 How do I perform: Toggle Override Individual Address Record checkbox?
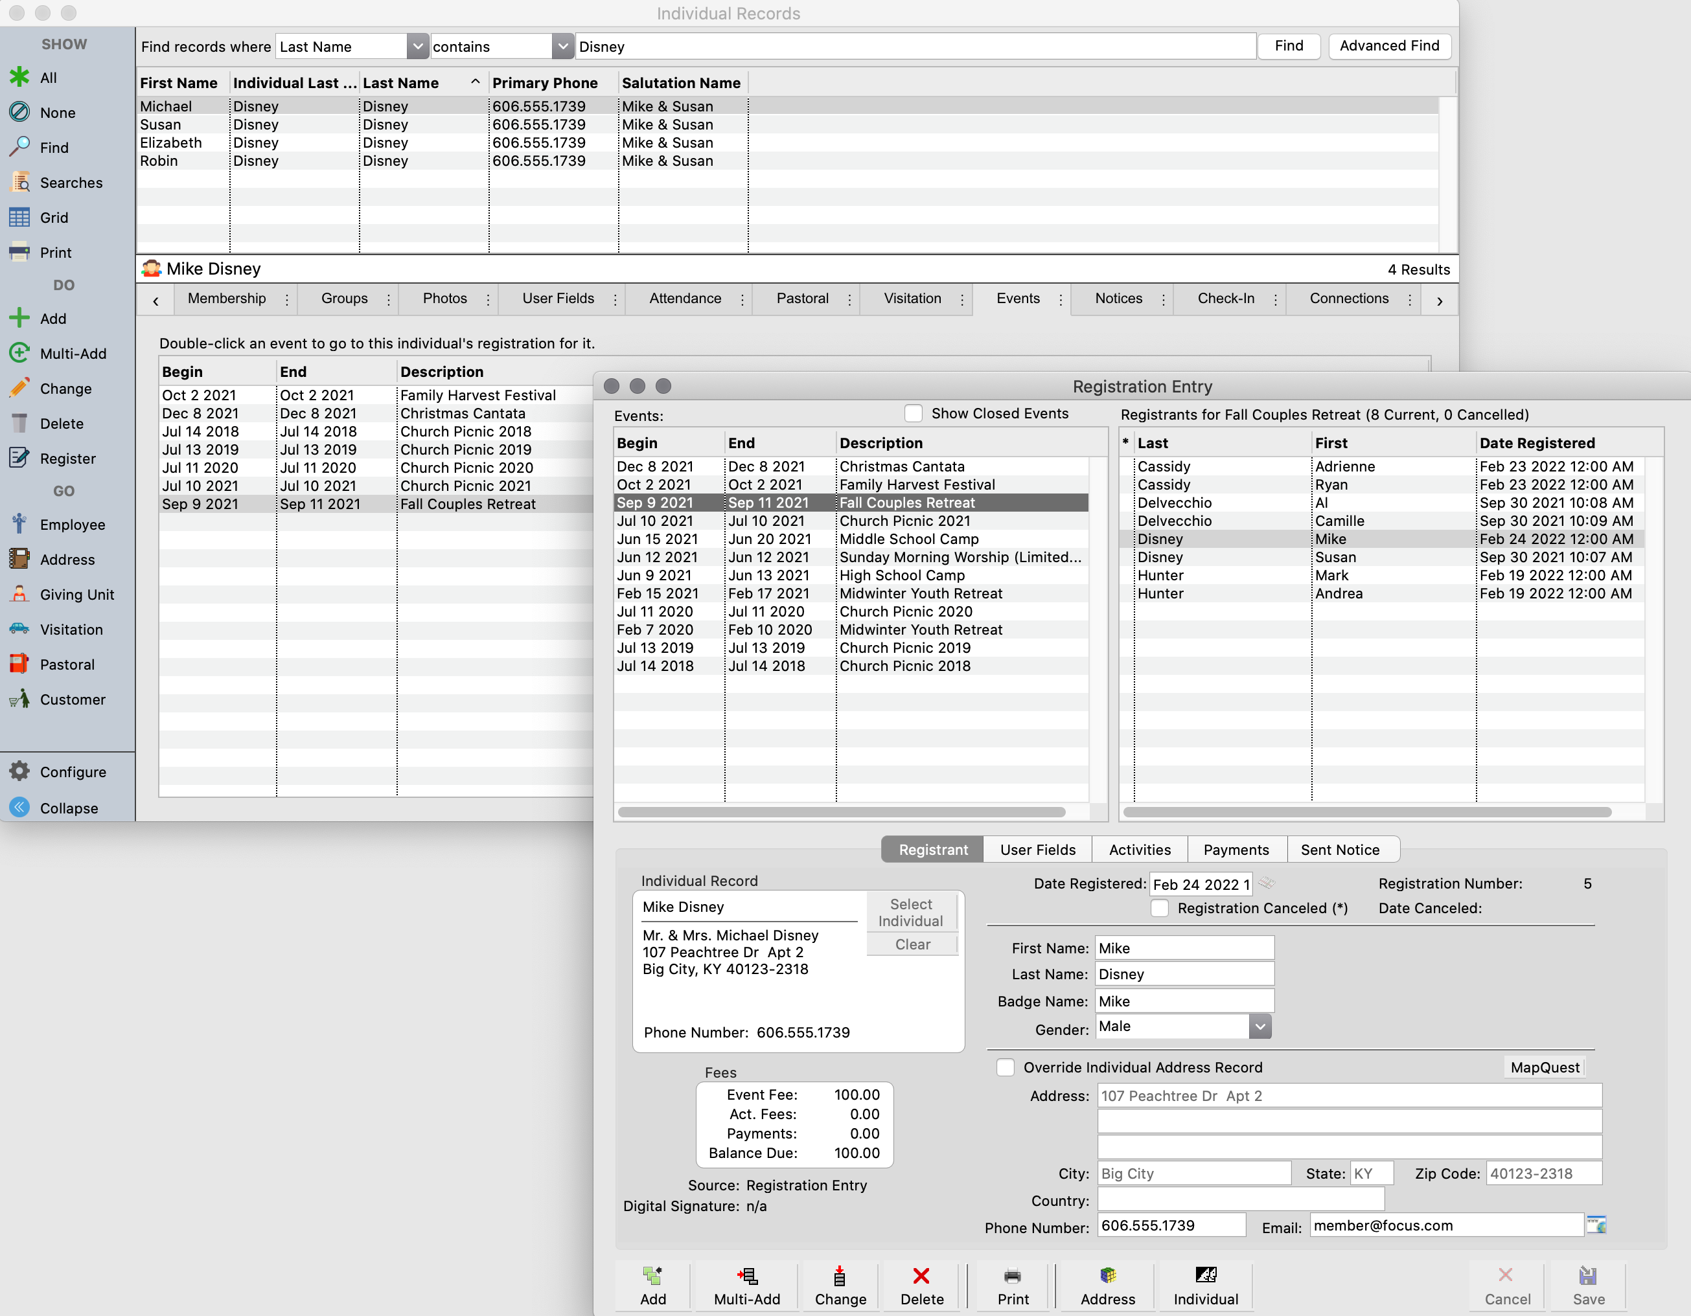[1005, 1067]
